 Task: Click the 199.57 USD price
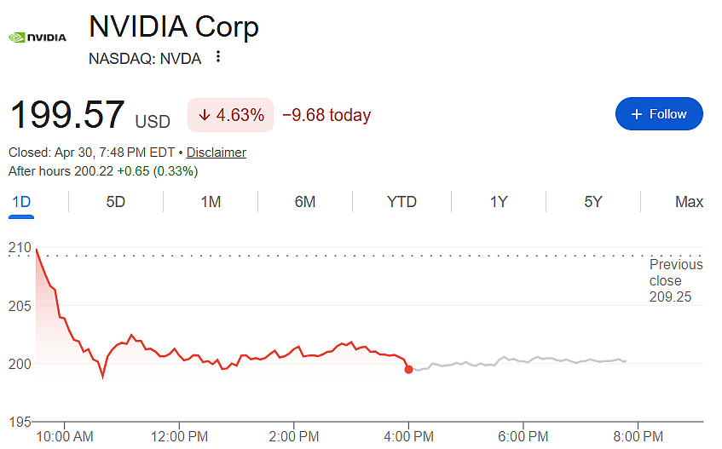tap(90, 114)
